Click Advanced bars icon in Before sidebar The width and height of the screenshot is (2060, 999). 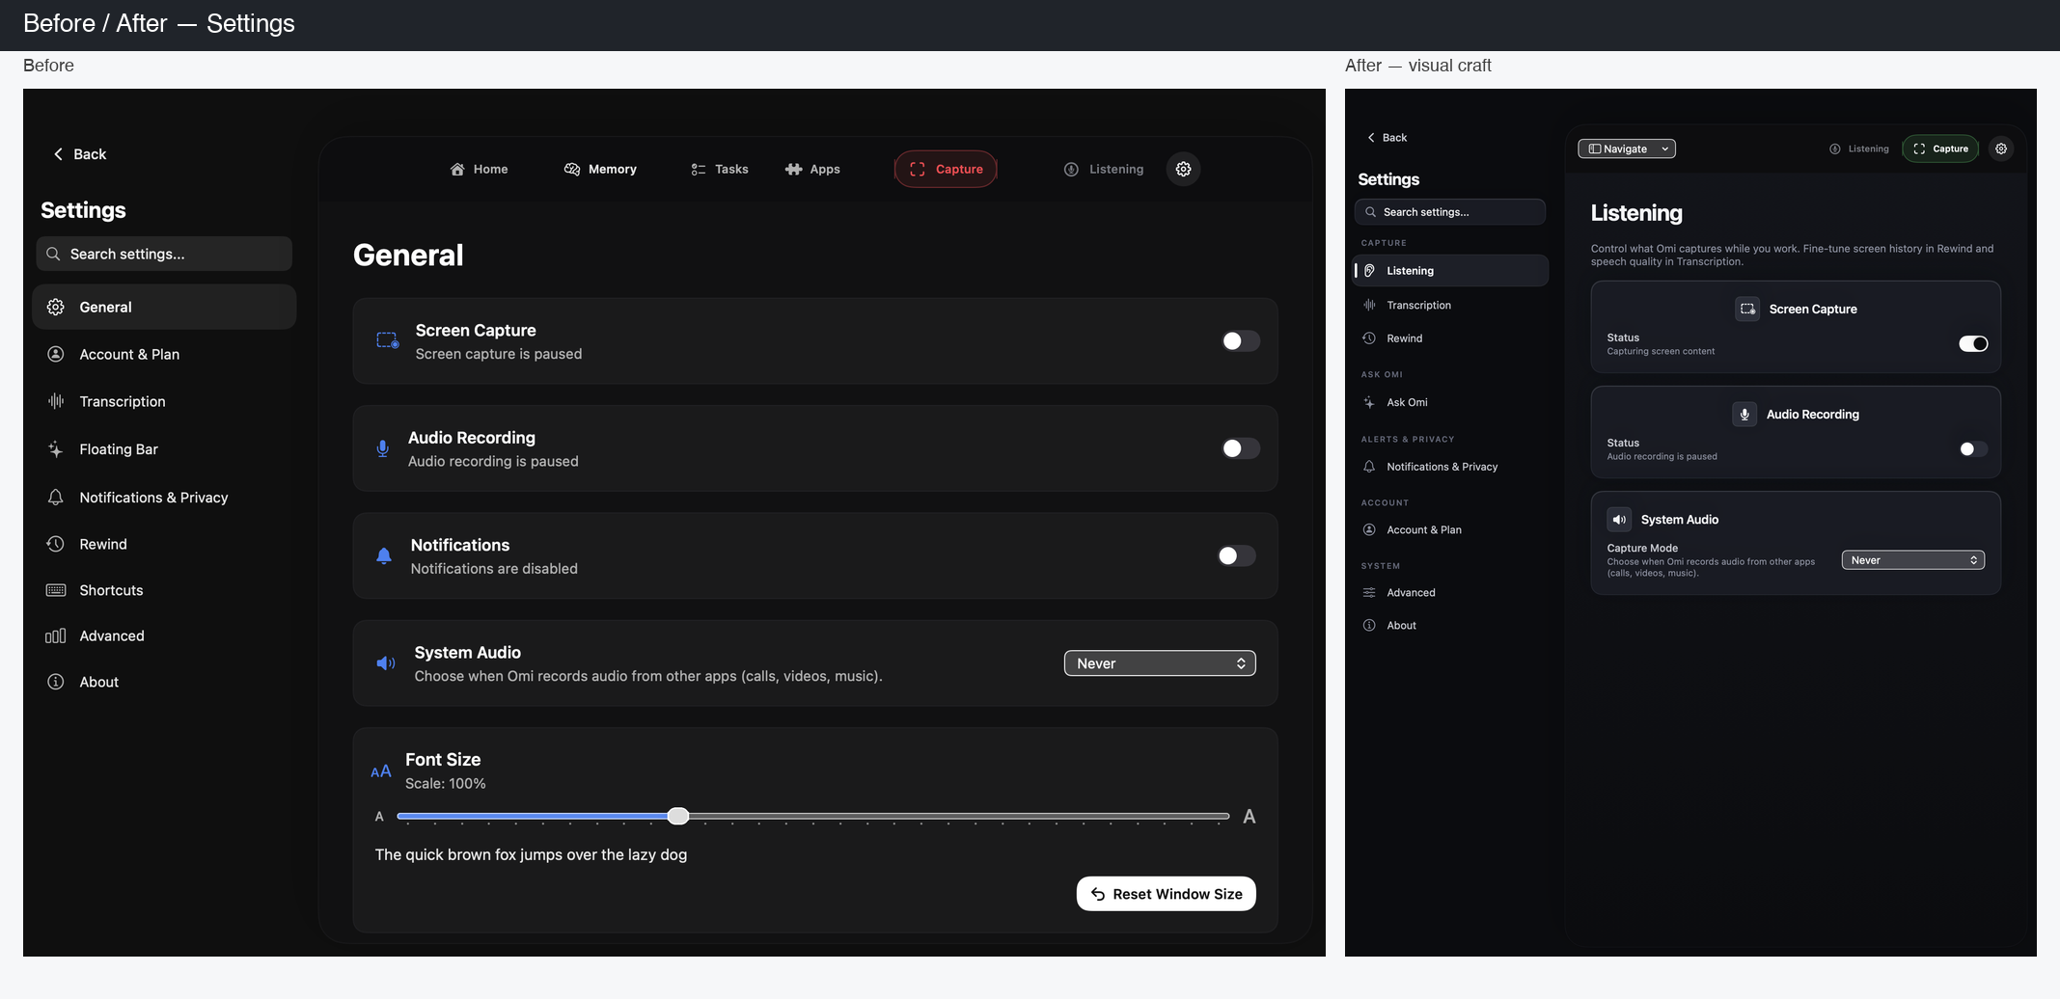coord(56,635)
